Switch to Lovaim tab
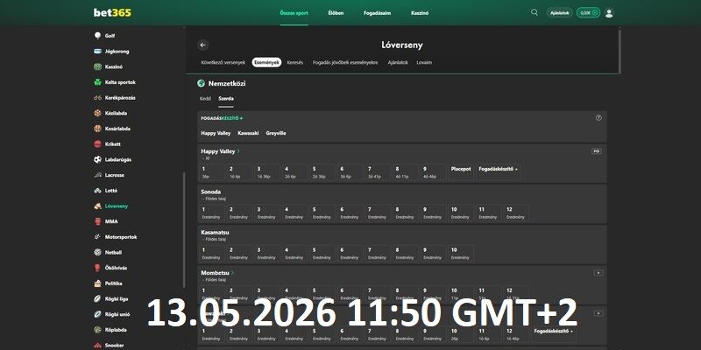The height and width of the screenshot is (350, 701). 424,62
